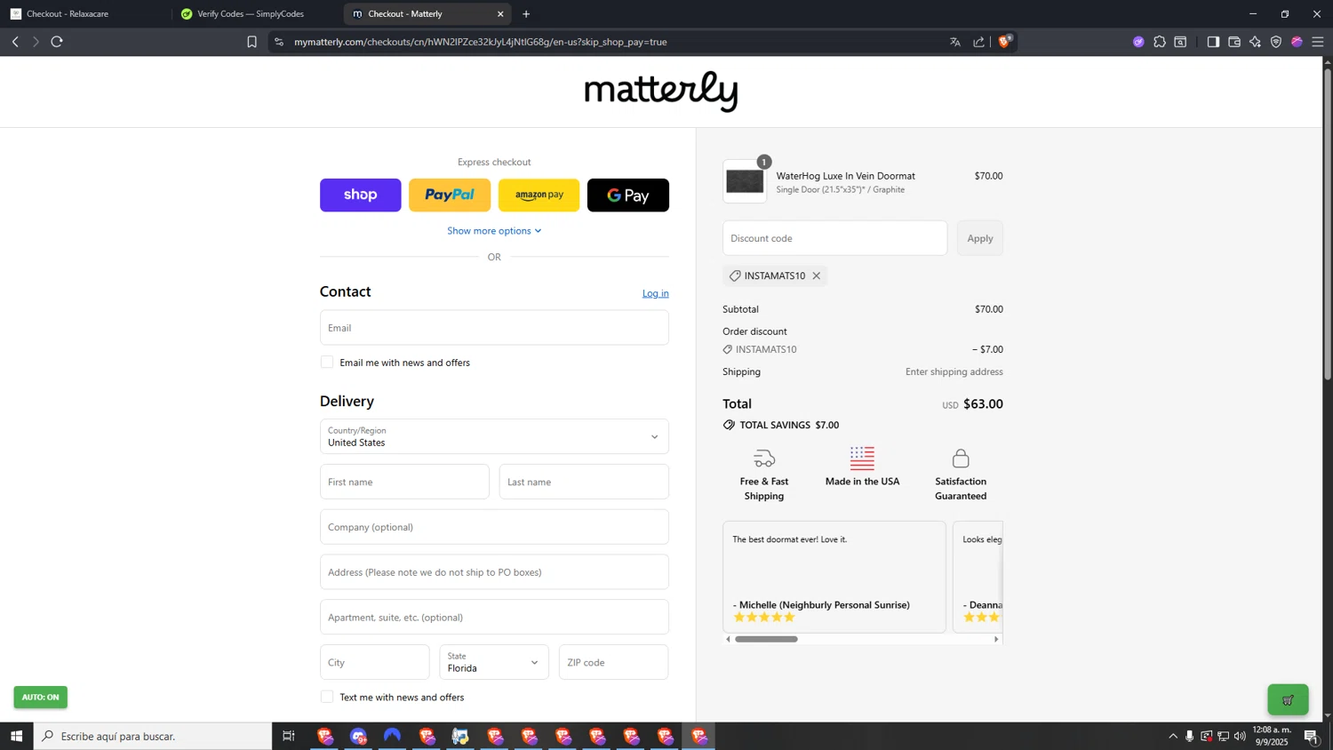Focus the First name field
Screen dimensions: 1333x750
404,482
